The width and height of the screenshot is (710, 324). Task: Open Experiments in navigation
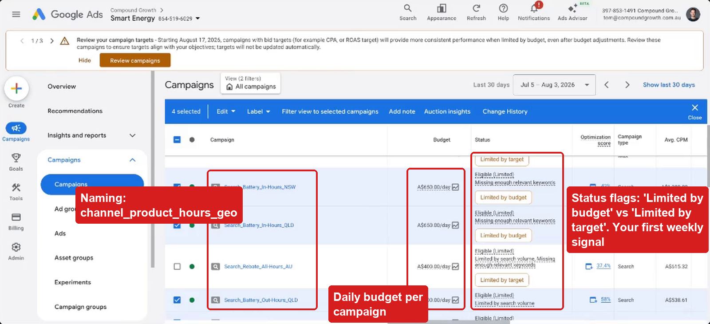72,282
